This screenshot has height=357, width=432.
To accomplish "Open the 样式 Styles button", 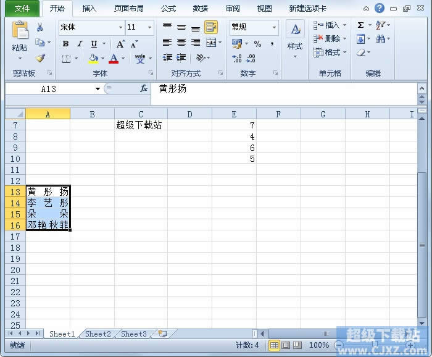I will pos(295,38).
